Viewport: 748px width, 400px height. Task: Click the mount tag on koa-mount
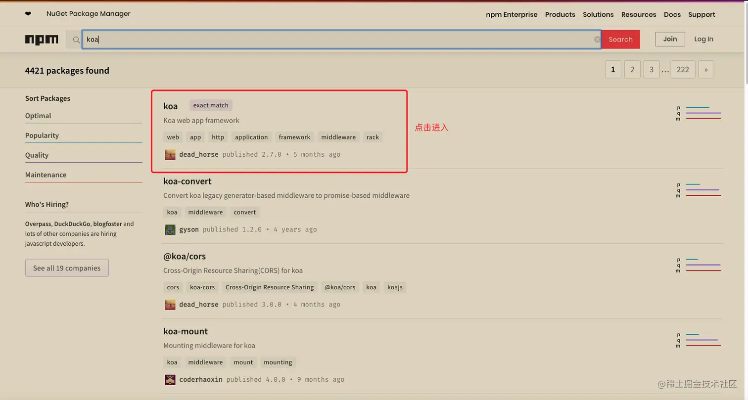point(243,362)
